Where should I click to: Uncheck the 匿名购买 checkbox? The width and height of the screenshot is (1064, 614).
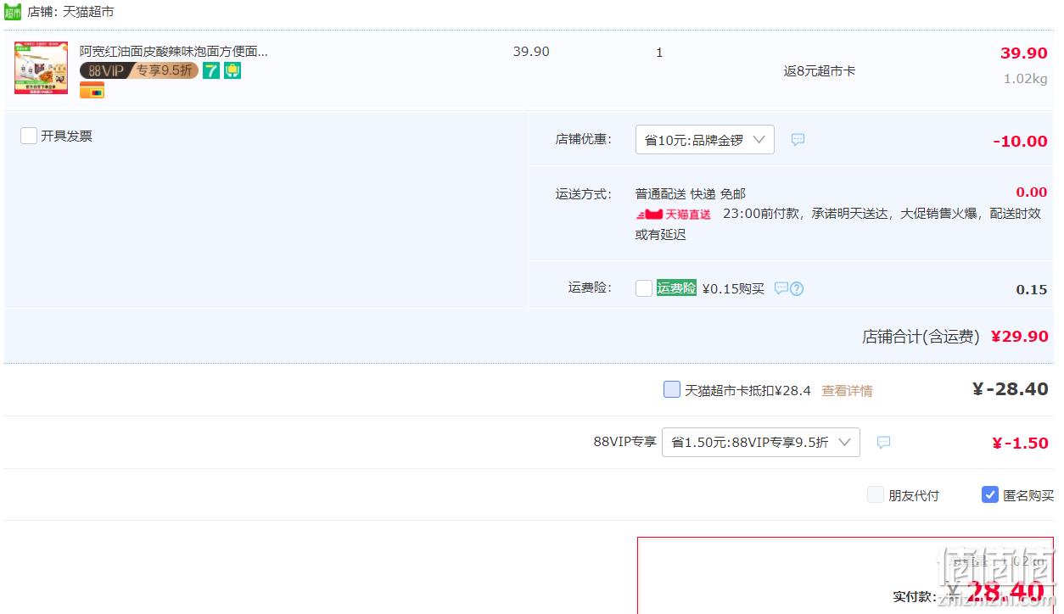tap(990, 494)
